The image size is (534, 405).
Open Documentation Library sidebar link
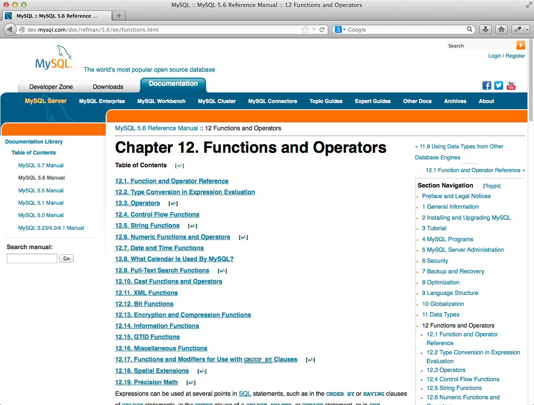click(34, 142)
